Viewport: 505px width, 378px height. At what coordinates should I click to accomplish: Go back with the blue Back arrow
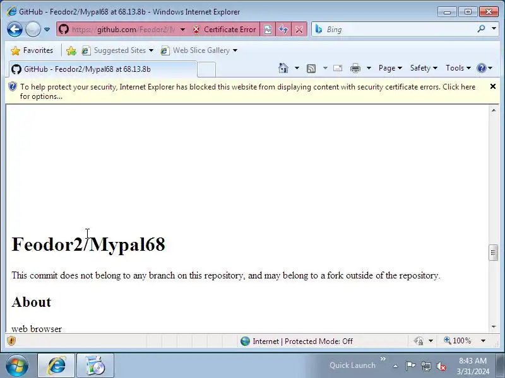(x=15, y=30)
